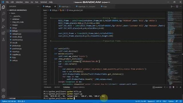
Task: Click the feedback icon in status bar
Action: click(x=177, y=101)
